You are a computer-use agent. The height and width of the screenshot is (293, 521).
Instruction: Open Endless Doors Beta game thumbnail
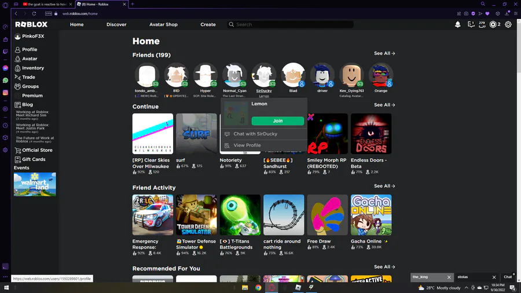(371, 134)
